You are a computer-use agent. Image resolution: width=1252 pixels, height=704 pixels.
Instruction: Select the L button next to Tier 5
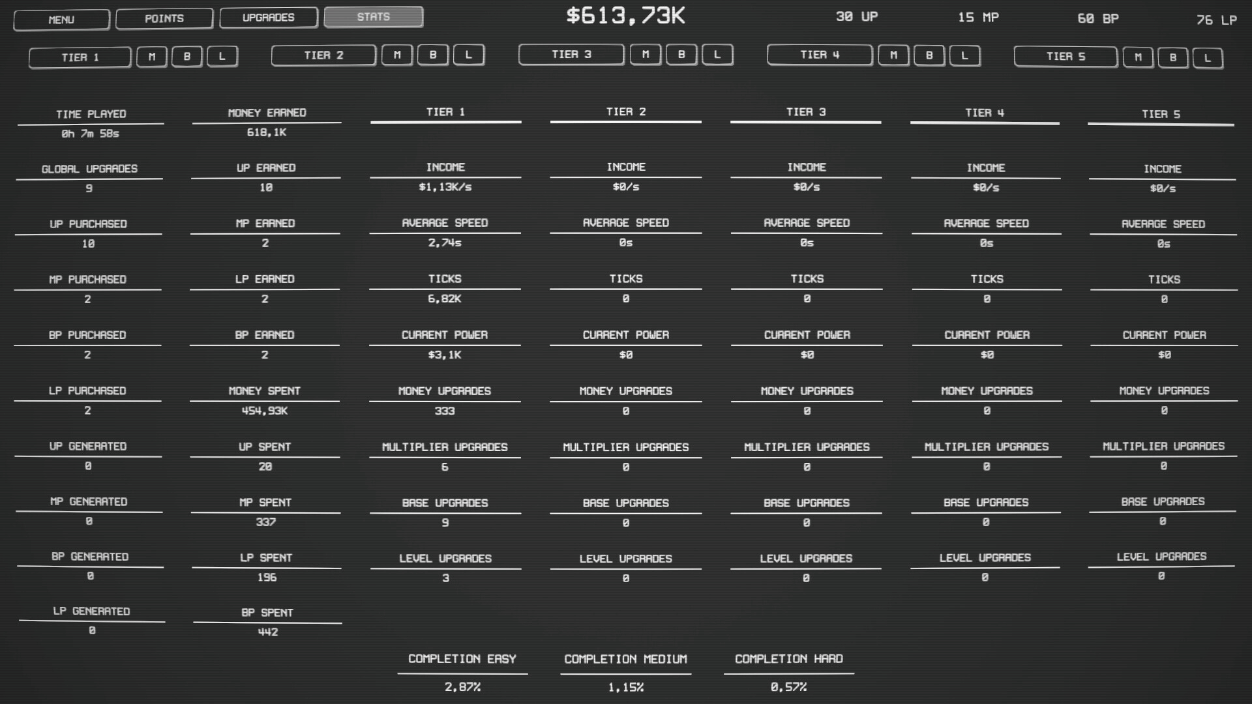tap(1207, 58)
